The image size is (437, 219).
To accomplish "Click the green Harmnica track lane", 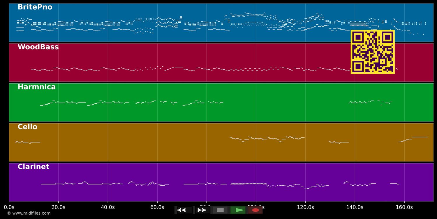I will pyautogui.click(x=221, y=103).
